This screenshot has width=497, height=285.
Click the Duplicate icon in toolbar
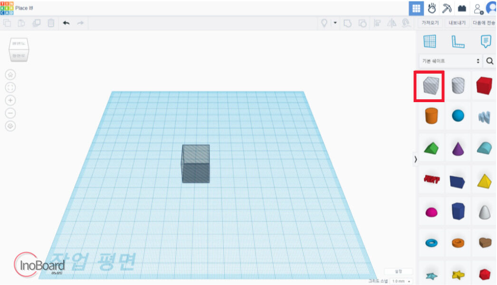[x=37, y=23]
